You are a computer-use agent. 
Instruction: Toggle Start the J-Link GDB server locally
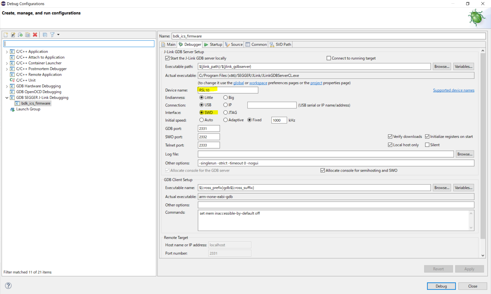(167, 58)
